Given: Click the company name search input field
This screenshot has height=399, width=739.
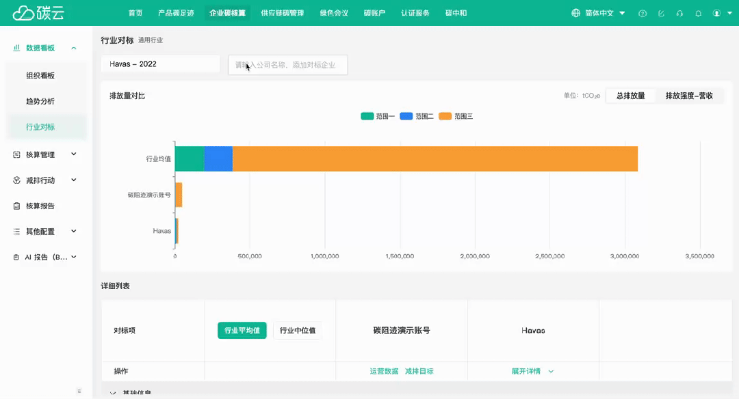Looking at the screenshot, I should pos(288,65).
